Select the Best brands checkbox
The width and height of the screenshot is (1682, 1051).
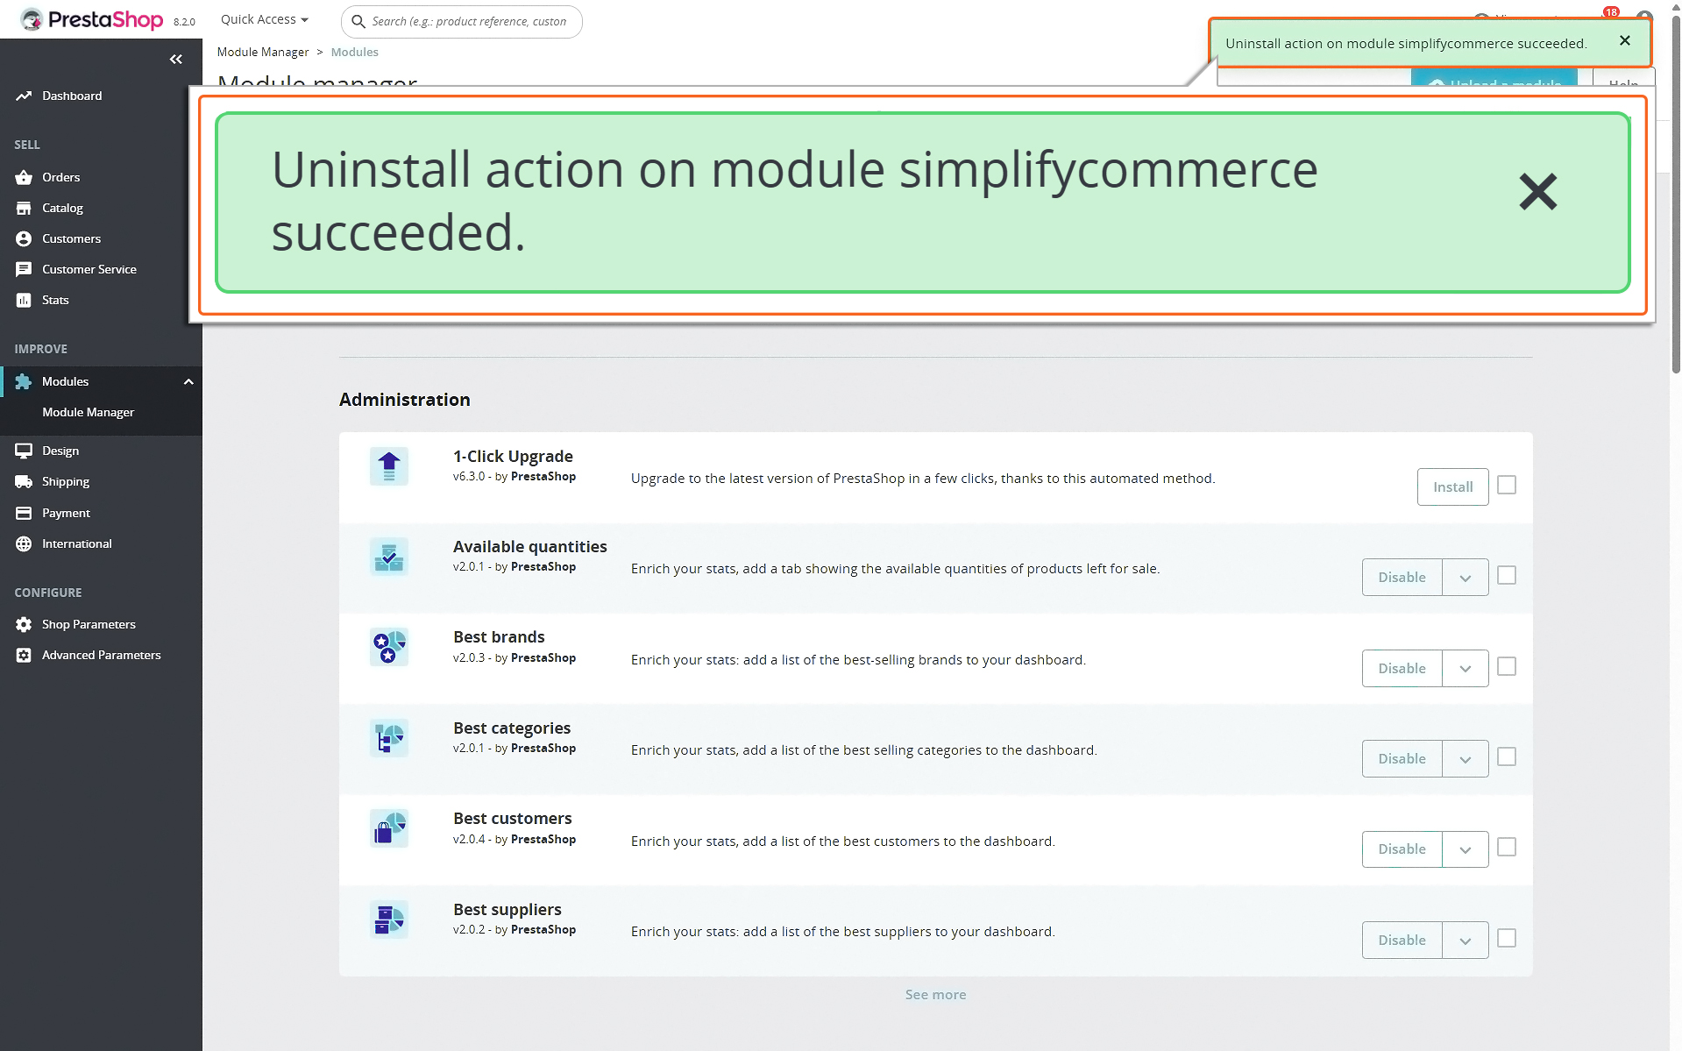(1507, 666)
